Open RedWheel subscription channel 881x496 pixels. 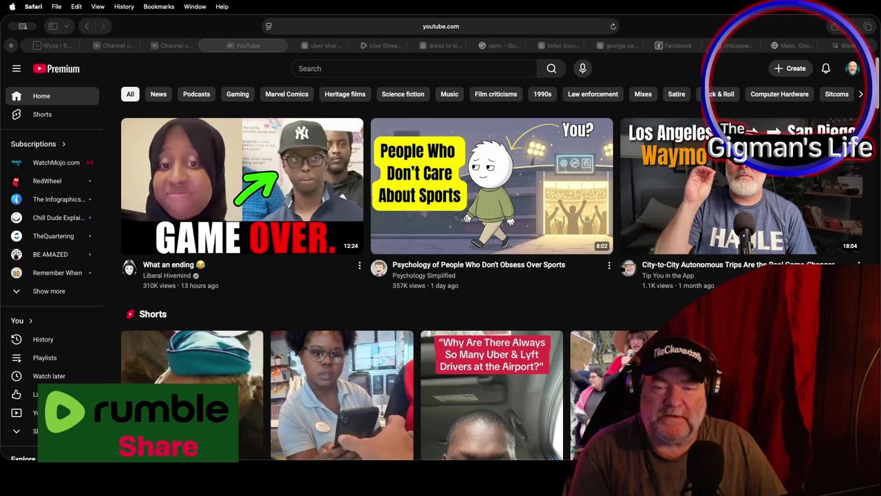click(52, 181)
